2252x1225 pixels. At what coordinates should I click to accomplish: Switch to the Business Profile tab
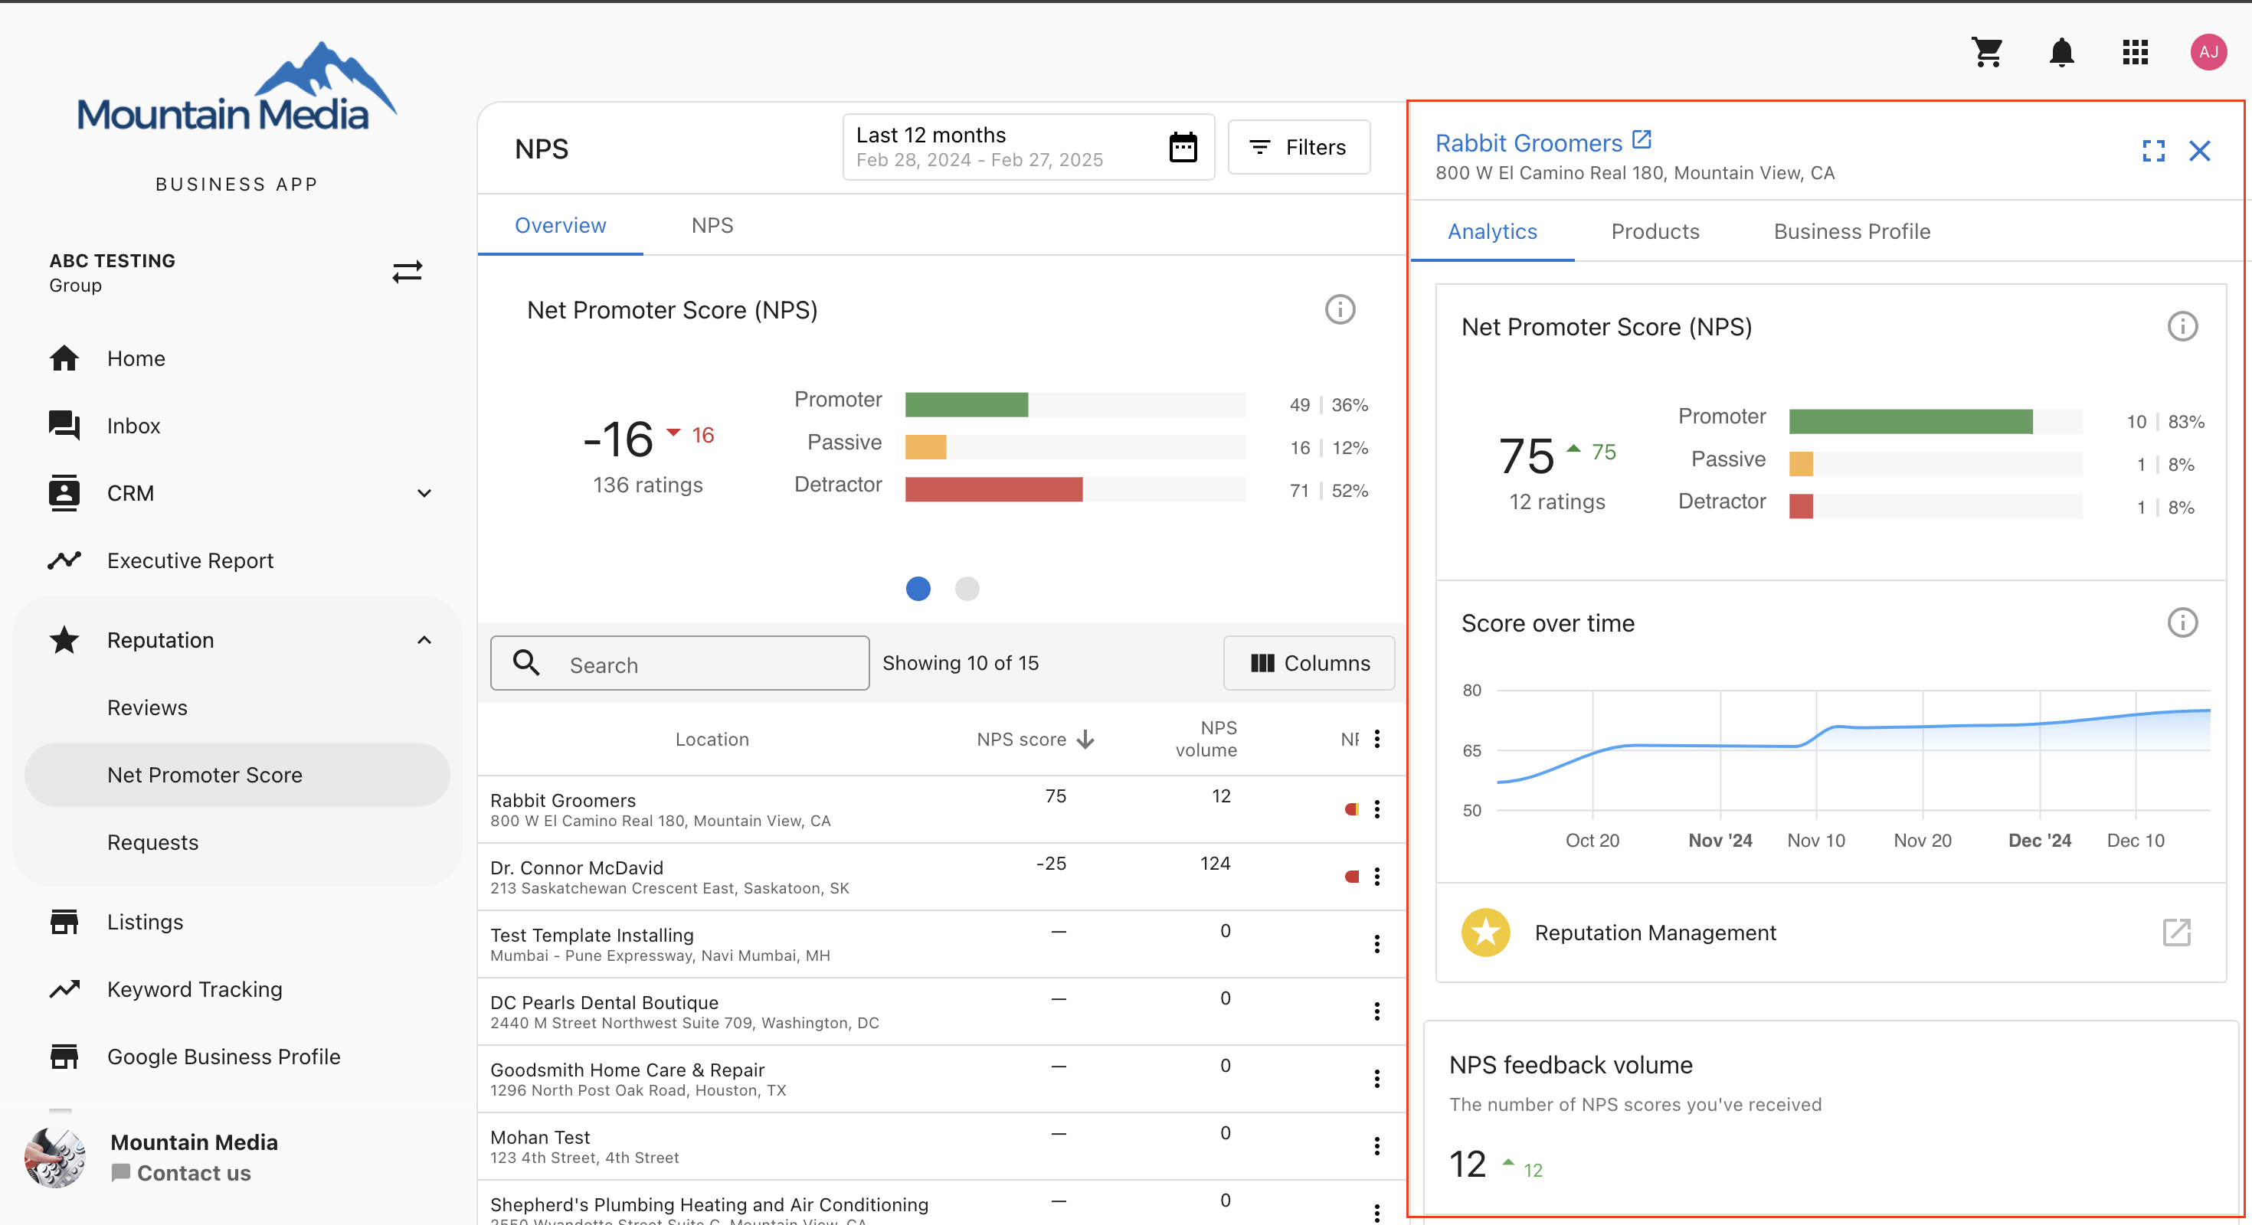click(x=1851, y=231)
